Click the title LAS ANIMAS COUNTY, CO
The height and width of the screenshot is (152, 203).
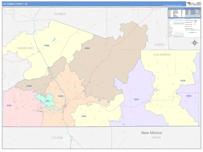15,4
